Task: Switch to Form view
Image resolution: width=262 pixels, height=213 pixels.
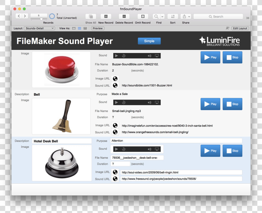Action: tap(74, 28)
